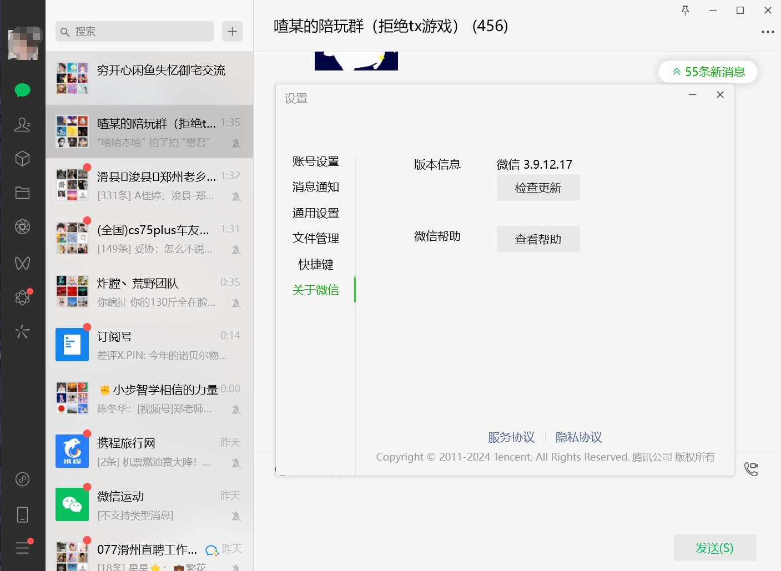Screen dimensions: 781x571
Task: Open the Search (搜一搜) sparkle icon
Action: [22, 331]
